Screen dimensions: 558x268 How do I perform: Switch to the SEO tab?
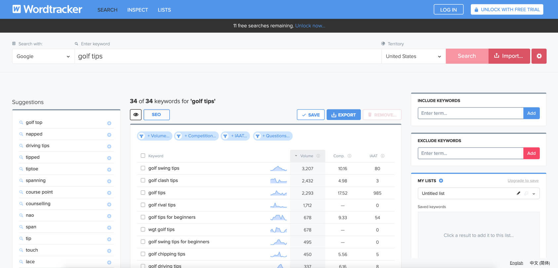click(156, 115)
